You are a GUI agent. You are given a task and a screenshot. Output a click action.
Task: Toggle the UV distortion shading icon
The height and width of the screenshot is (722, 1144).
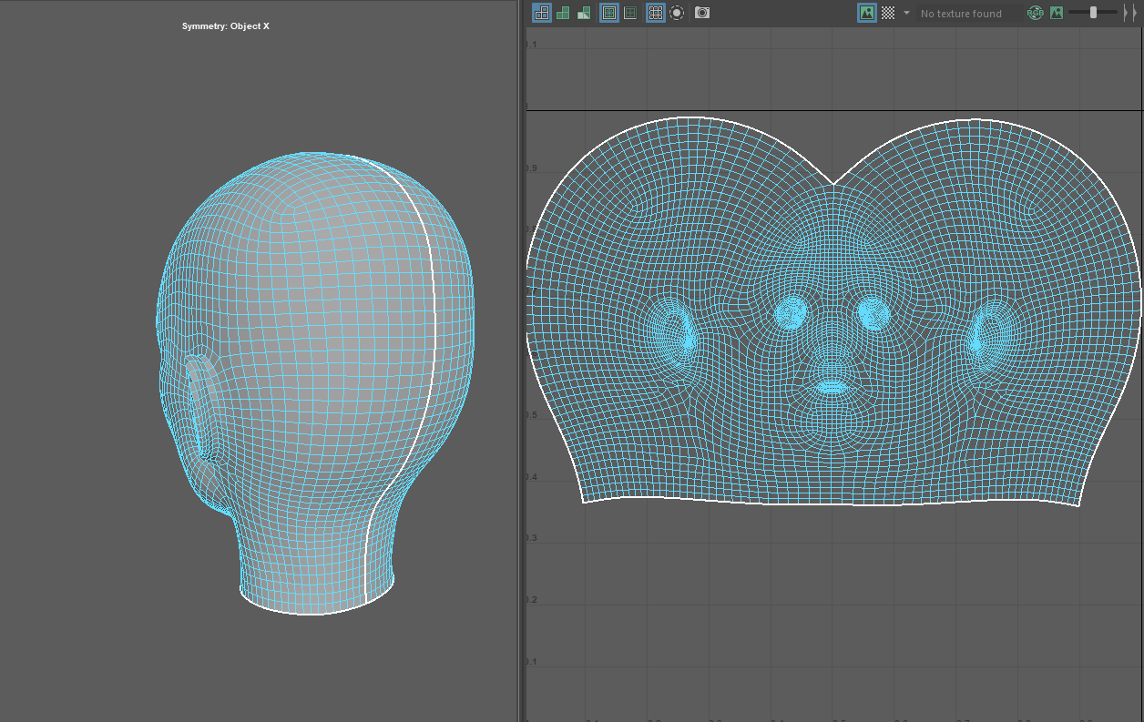584,13
